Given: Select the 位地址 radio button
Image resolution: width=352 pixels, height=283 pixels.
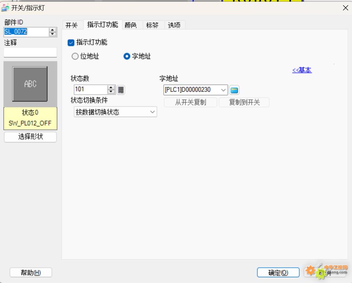Looking at the screenshot, I should (x=75, y=57).
